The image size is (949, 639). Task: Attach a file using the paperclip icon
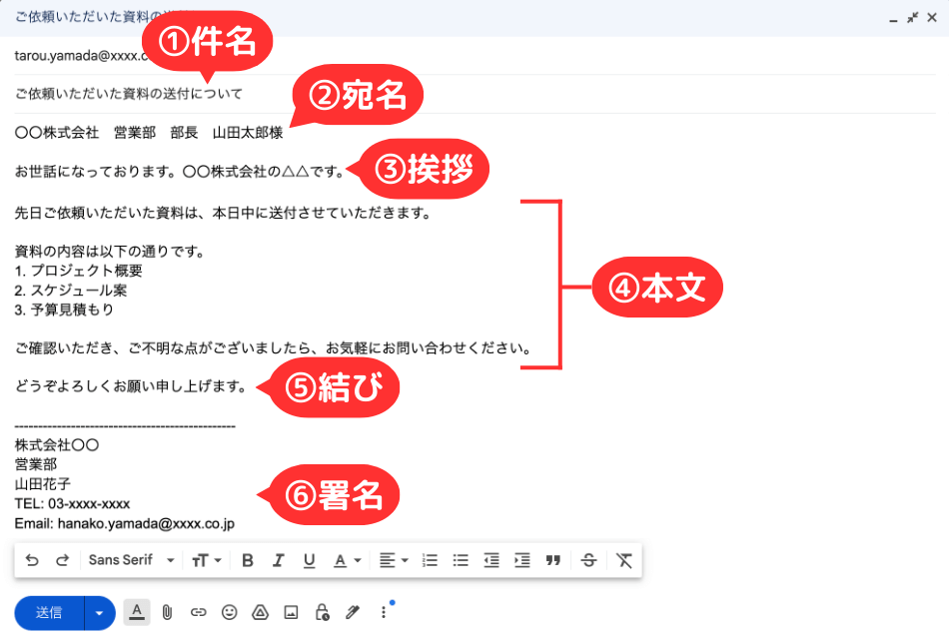pyautogui.click(x=168, y=612)
